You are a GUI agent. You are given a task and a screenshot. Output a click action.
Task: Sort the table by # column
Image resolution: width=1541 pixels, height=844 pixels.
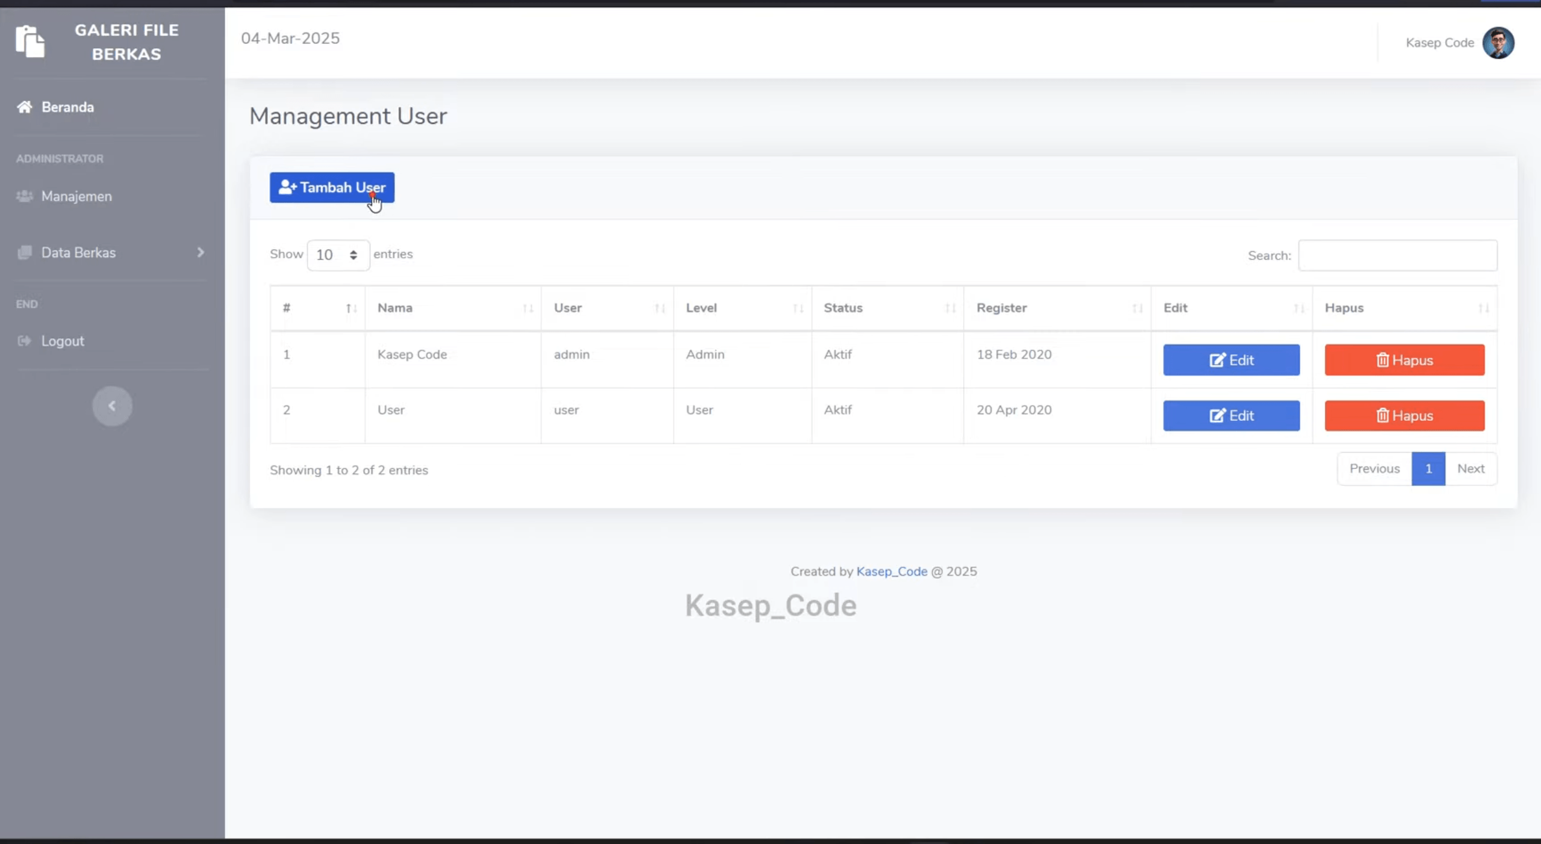pos(317,308)
